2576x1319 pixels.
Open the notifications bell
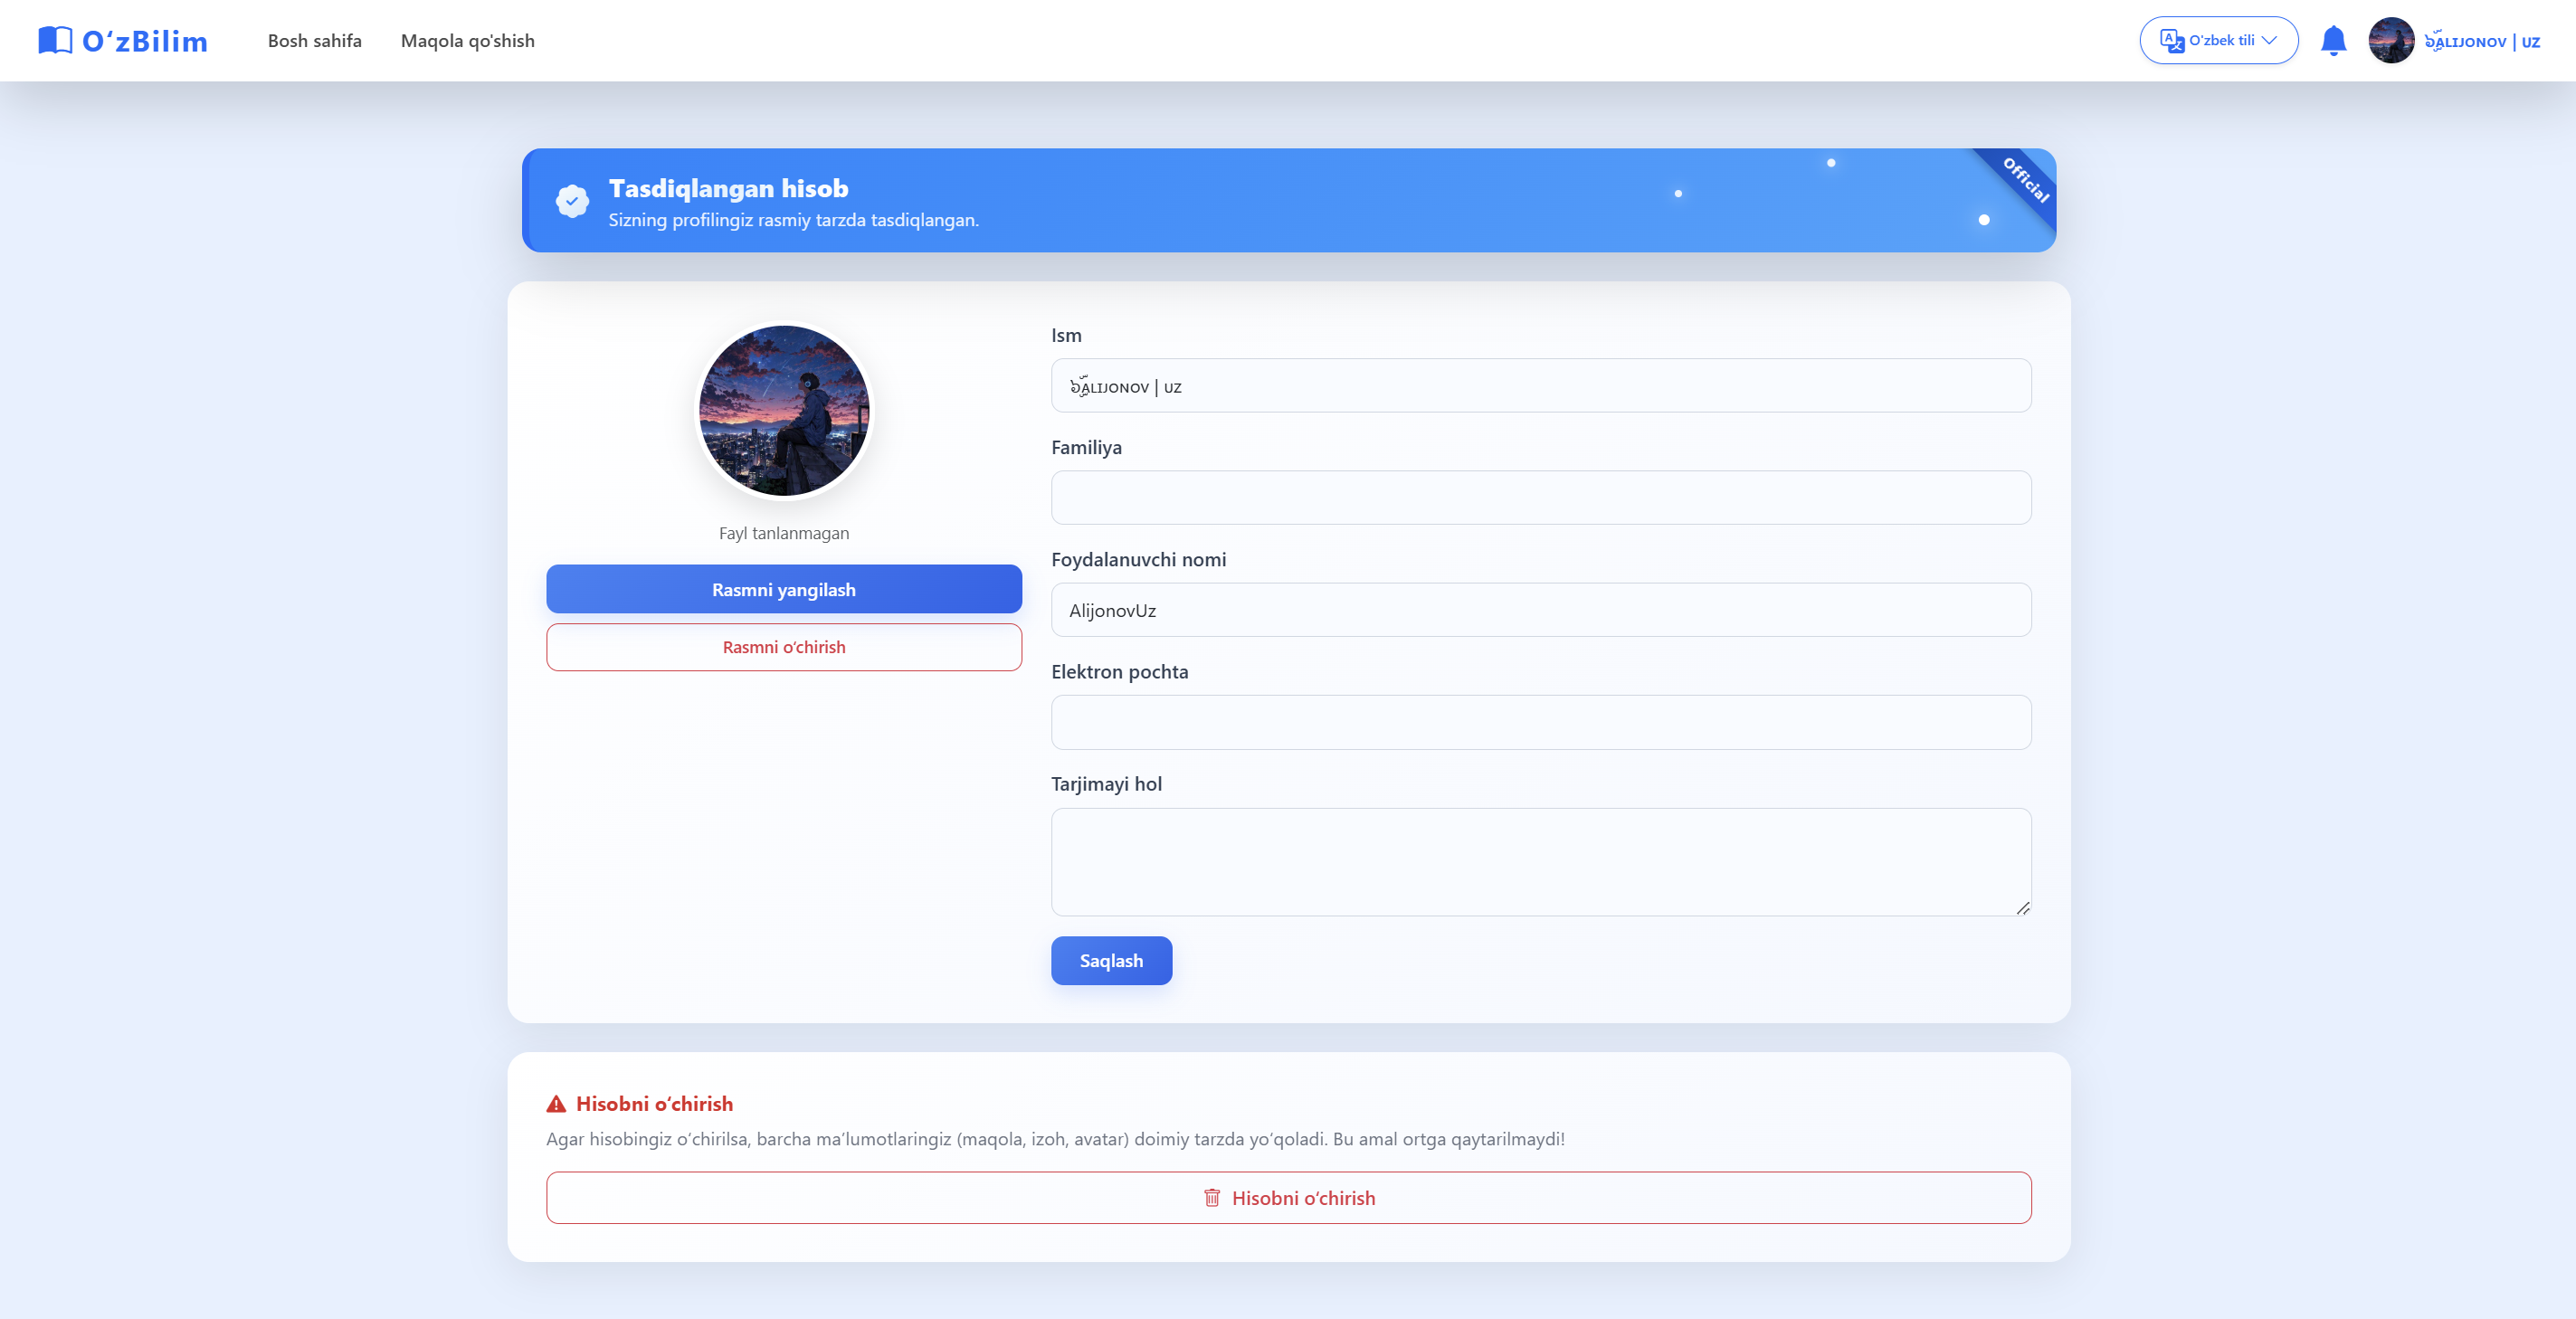point(2333,41)
